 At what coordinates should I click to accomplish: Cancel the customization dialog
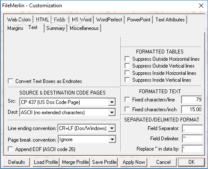(x=163, y=162)
